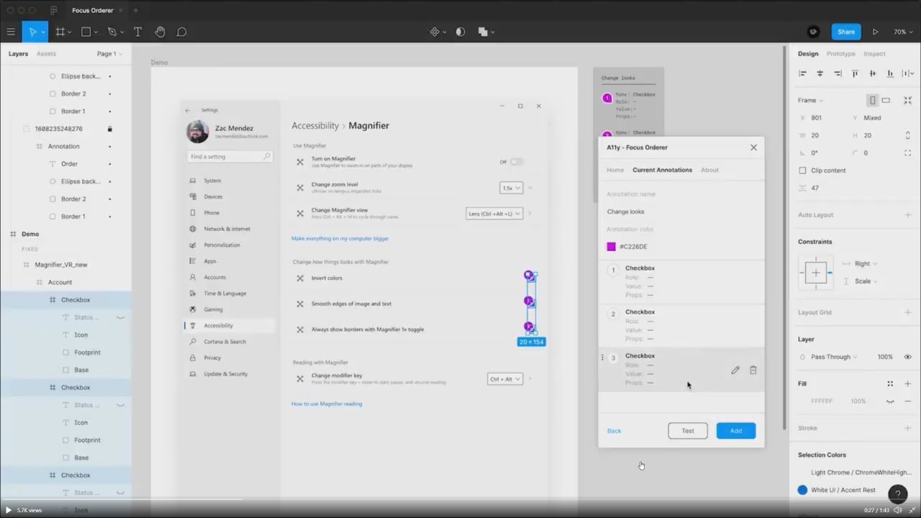Open vertical constraint Scale dropdown

click(x=866, y=281)
